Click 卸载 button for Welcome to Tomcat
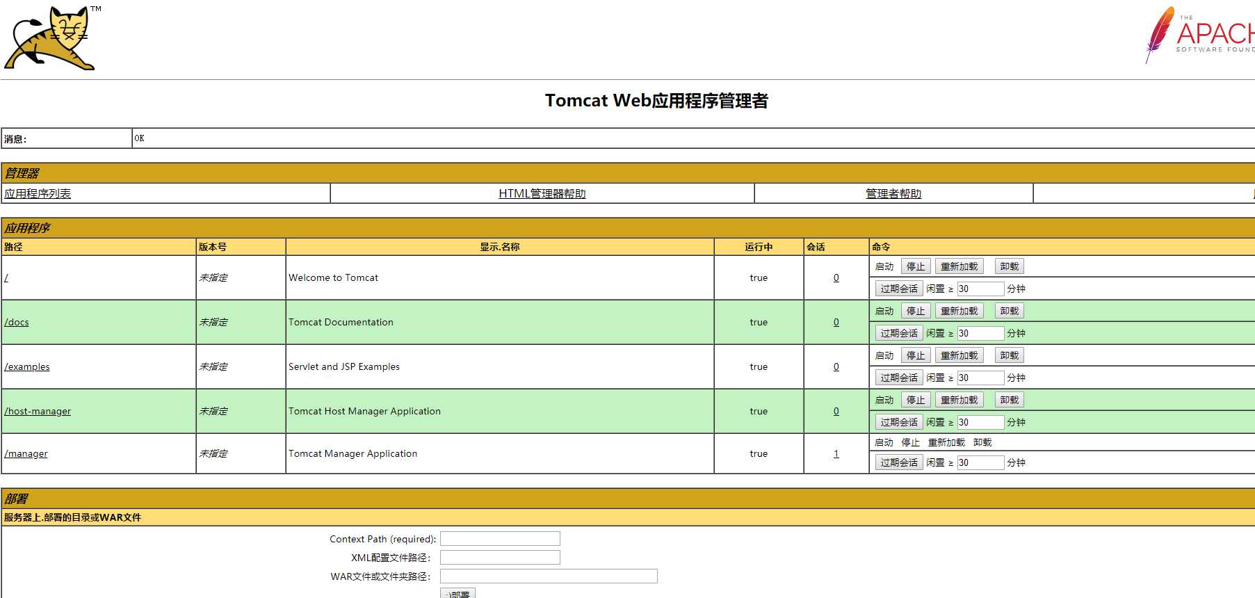Image resolution: width=1255 pixels, height=598 pixels. pos(1009,266)
